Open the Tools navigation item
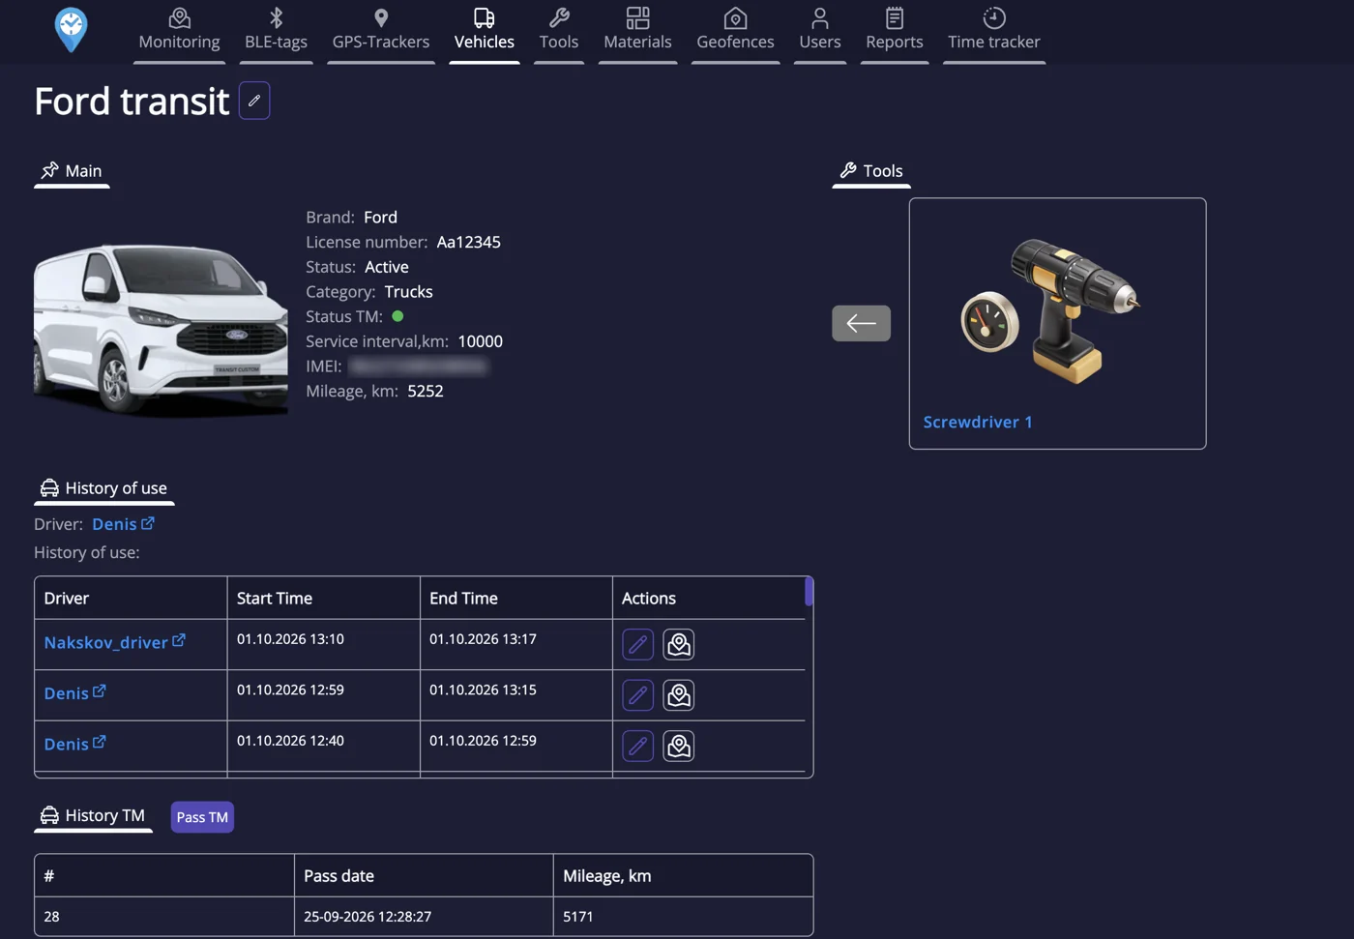1354x939 pixels. click(x=559, y=30)
